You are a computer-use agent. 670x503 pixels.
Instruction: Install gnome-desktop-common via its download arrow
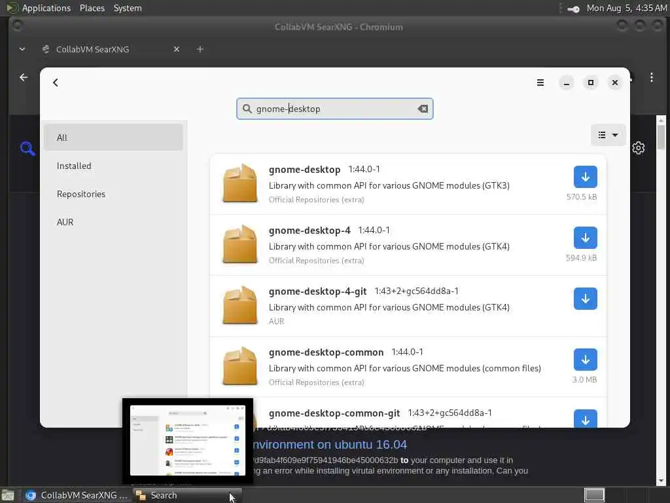[585, 360]
